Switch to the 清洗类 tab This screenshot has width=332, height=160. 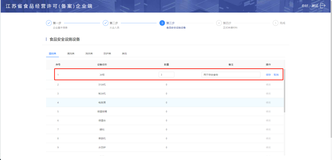[x=71, y=54]
